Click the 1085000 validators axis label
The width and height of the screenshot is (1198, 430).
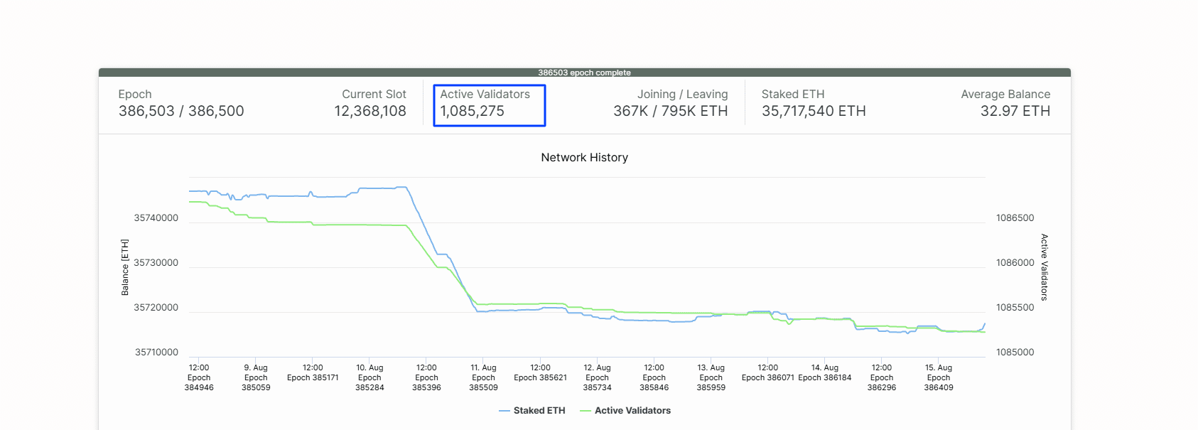pos(1015,353)
